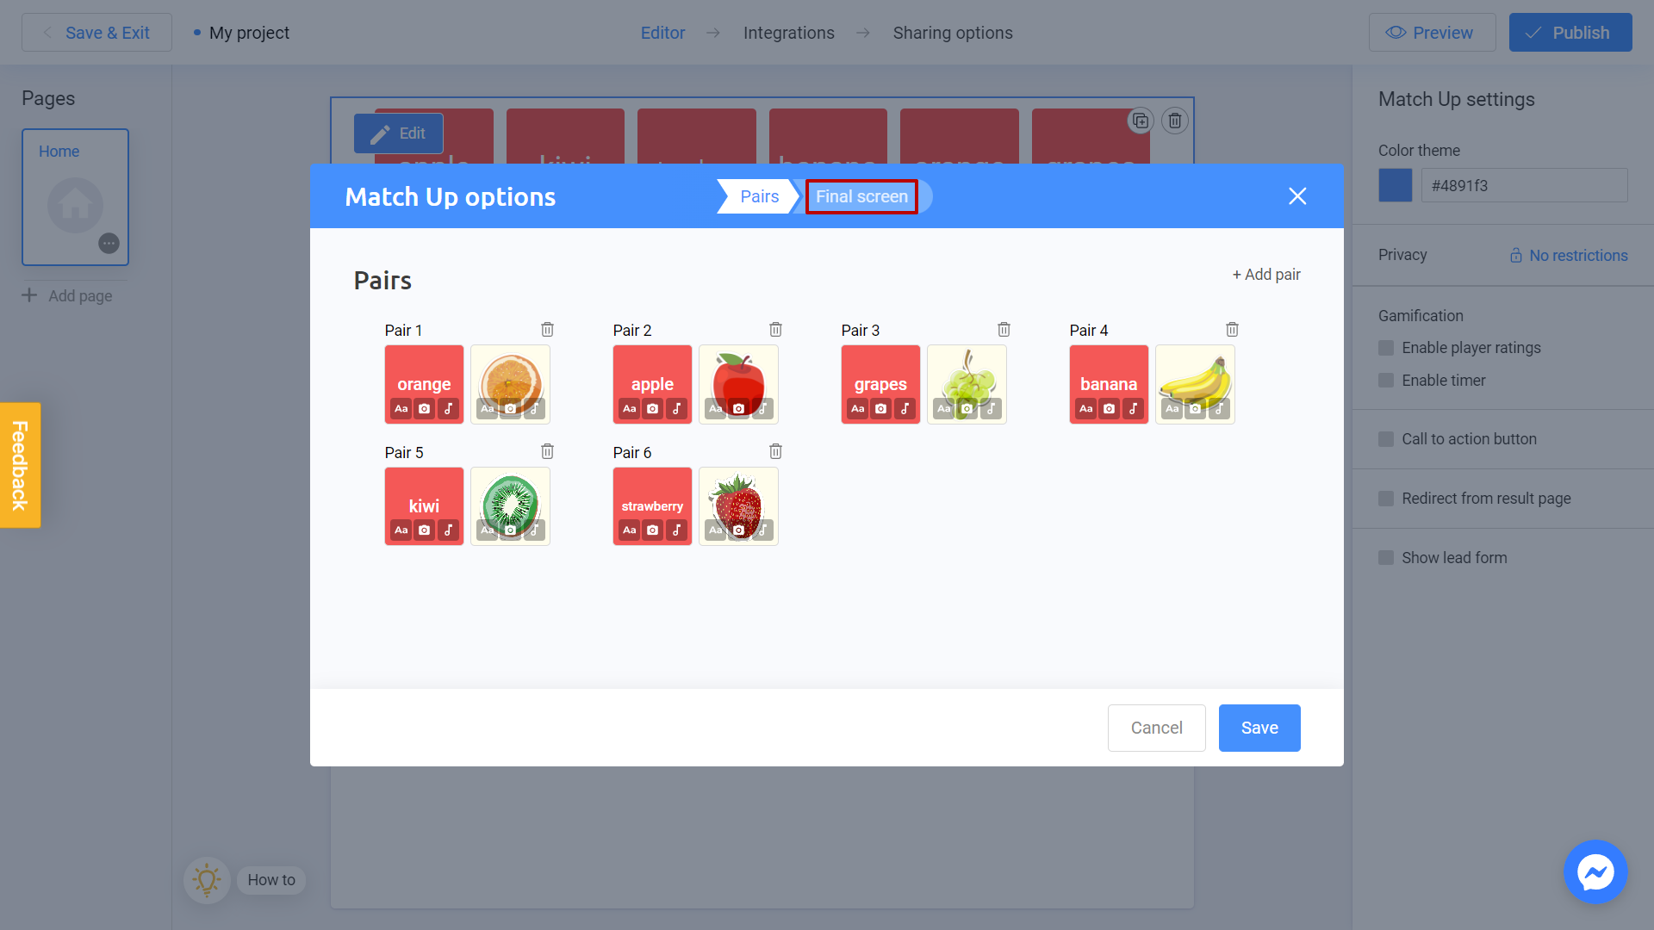Click Save button to confirm changes
This screenshot has width=1654, height=930.
point(1259,727)
